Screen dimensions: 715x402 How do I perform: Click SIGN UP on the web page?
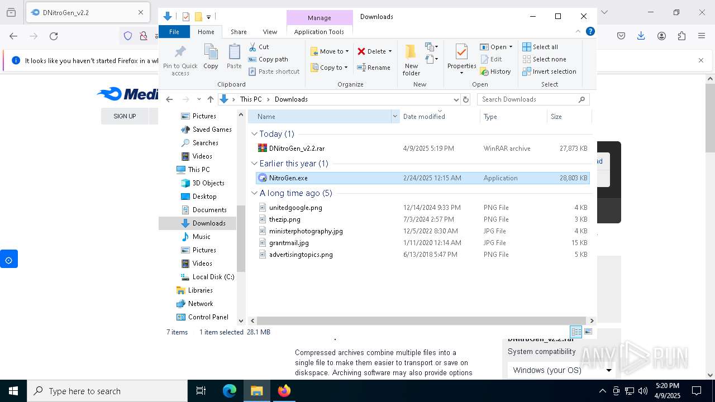click(x=125, y=116)
